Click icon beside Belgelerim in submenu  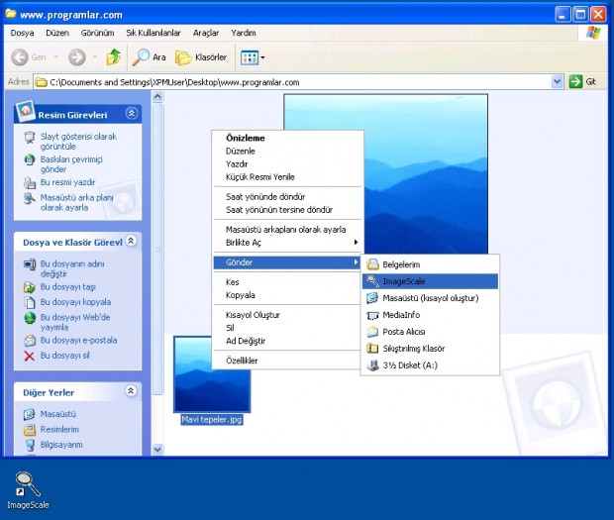[372, 264]
